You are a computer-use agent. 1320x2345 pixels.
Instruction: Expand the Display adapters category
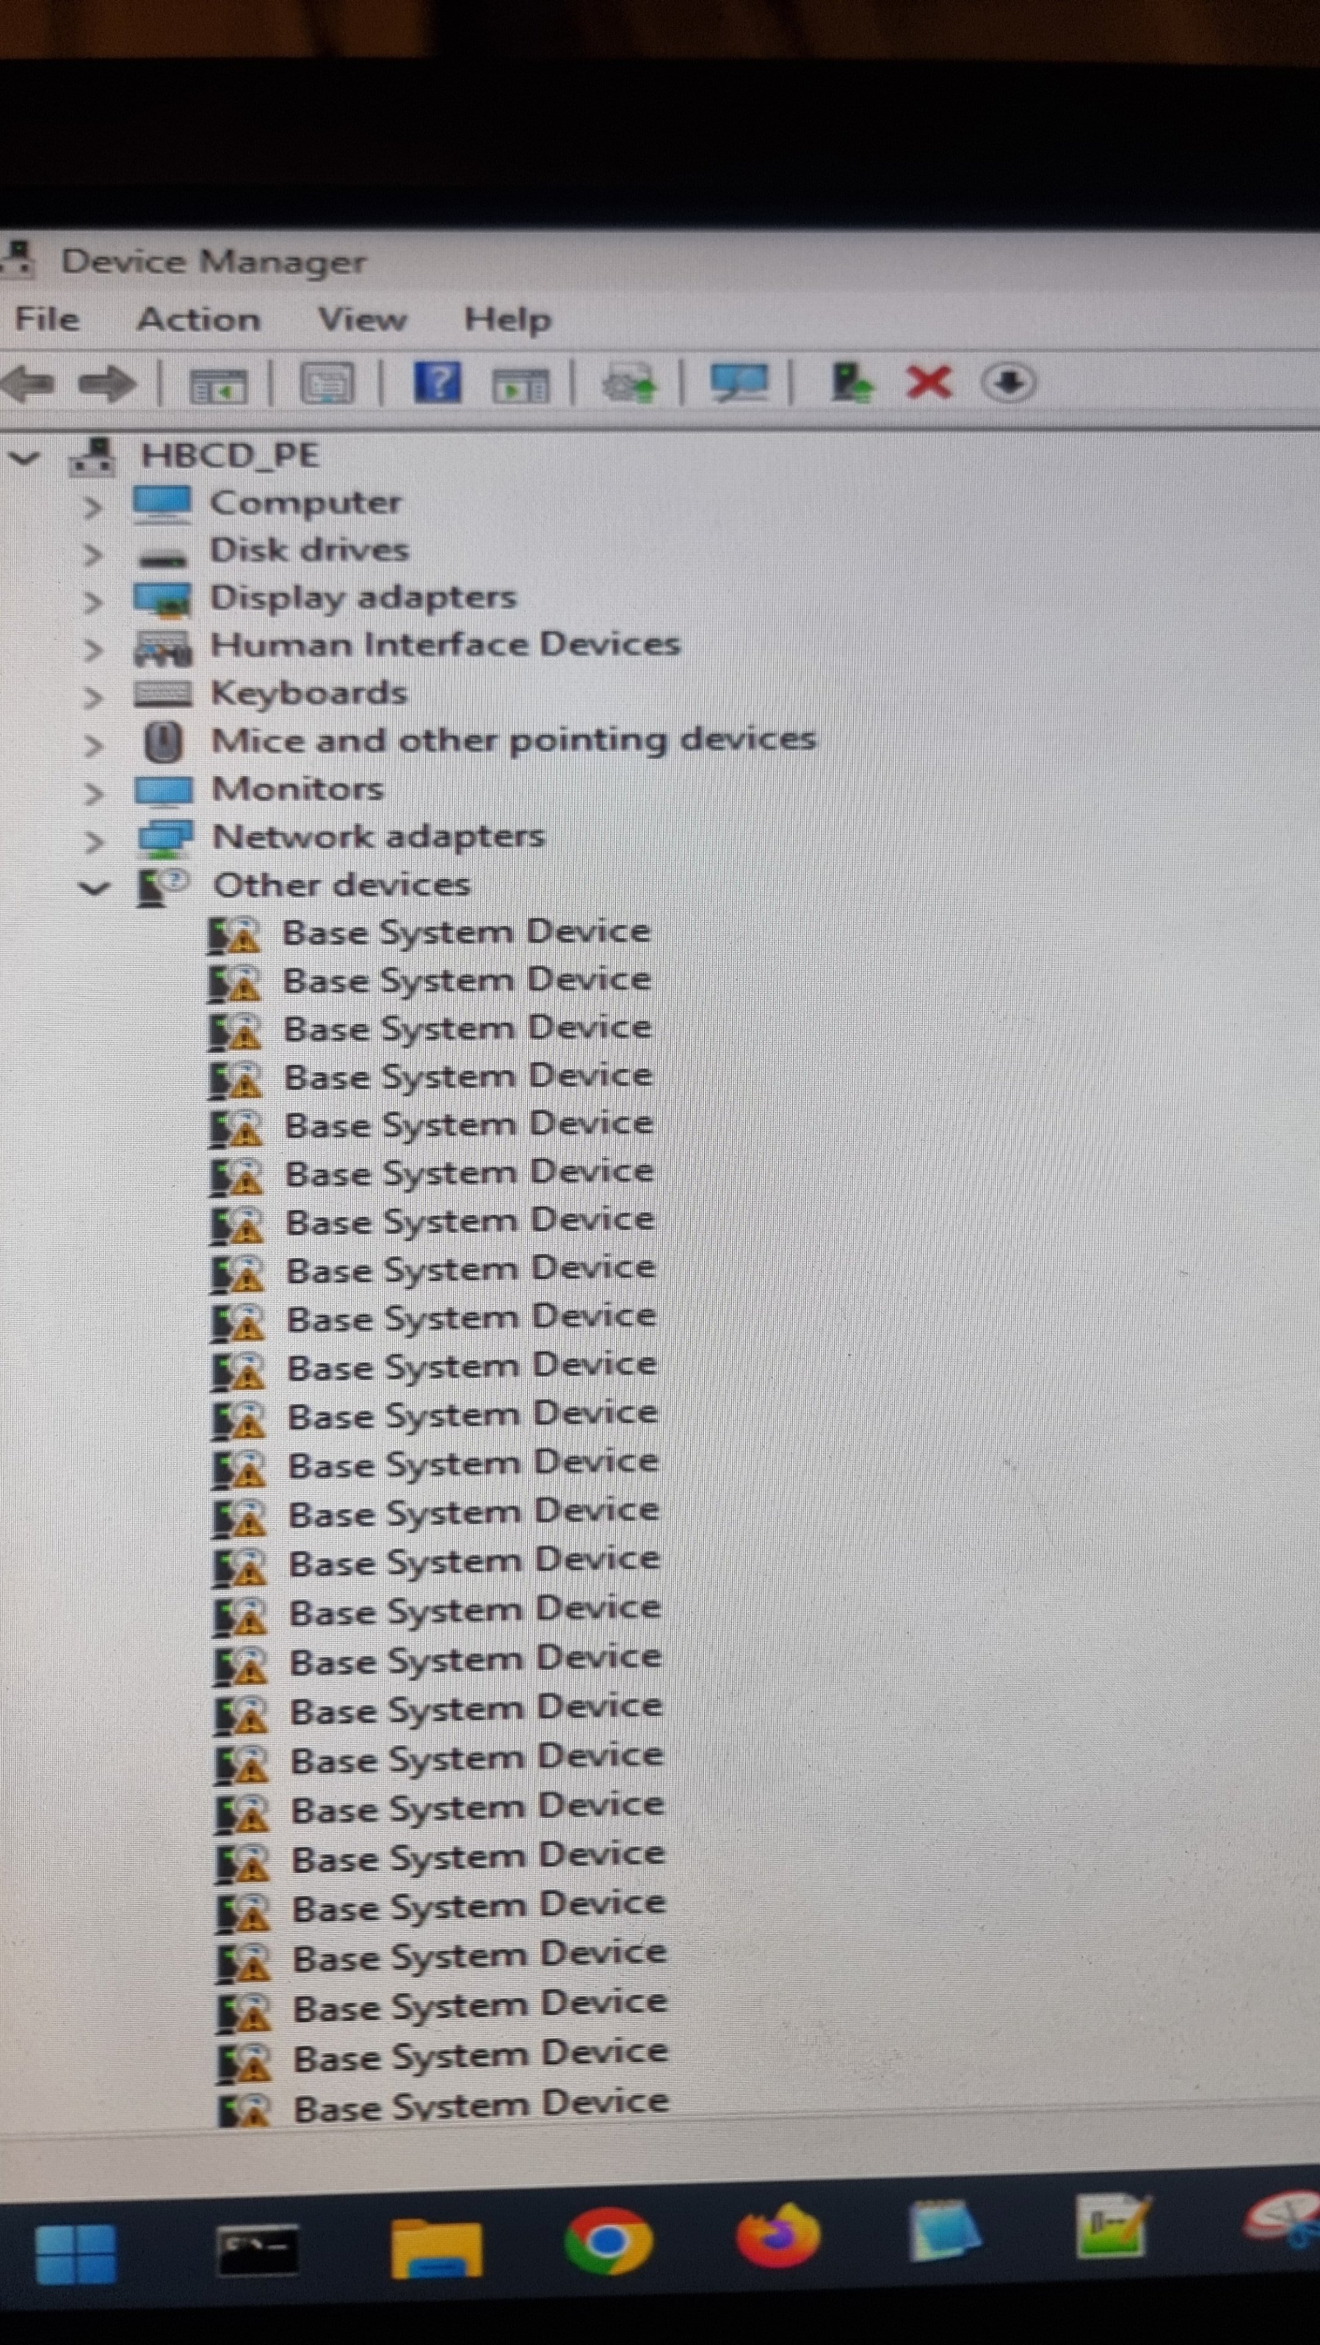(x=92, y=602)
